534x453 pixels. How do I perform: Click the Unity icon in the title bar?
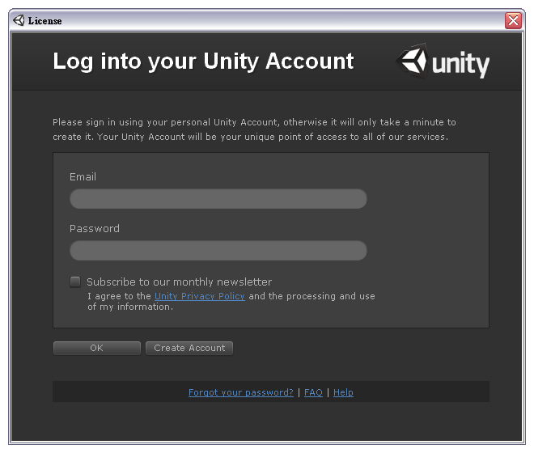[x=19, y=20]
